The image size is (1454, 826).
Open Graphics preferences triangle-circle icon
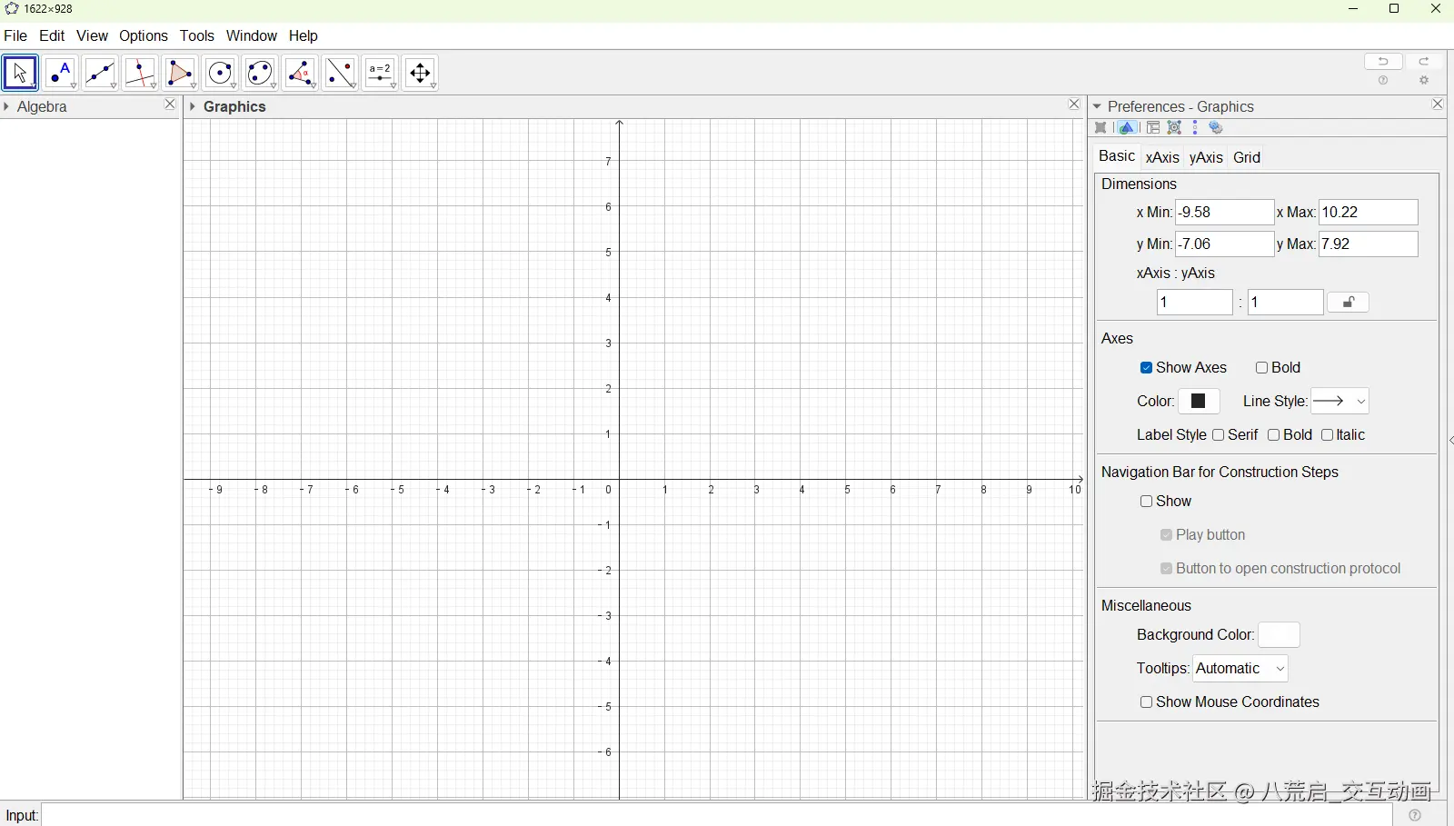tap(1127, 128)
